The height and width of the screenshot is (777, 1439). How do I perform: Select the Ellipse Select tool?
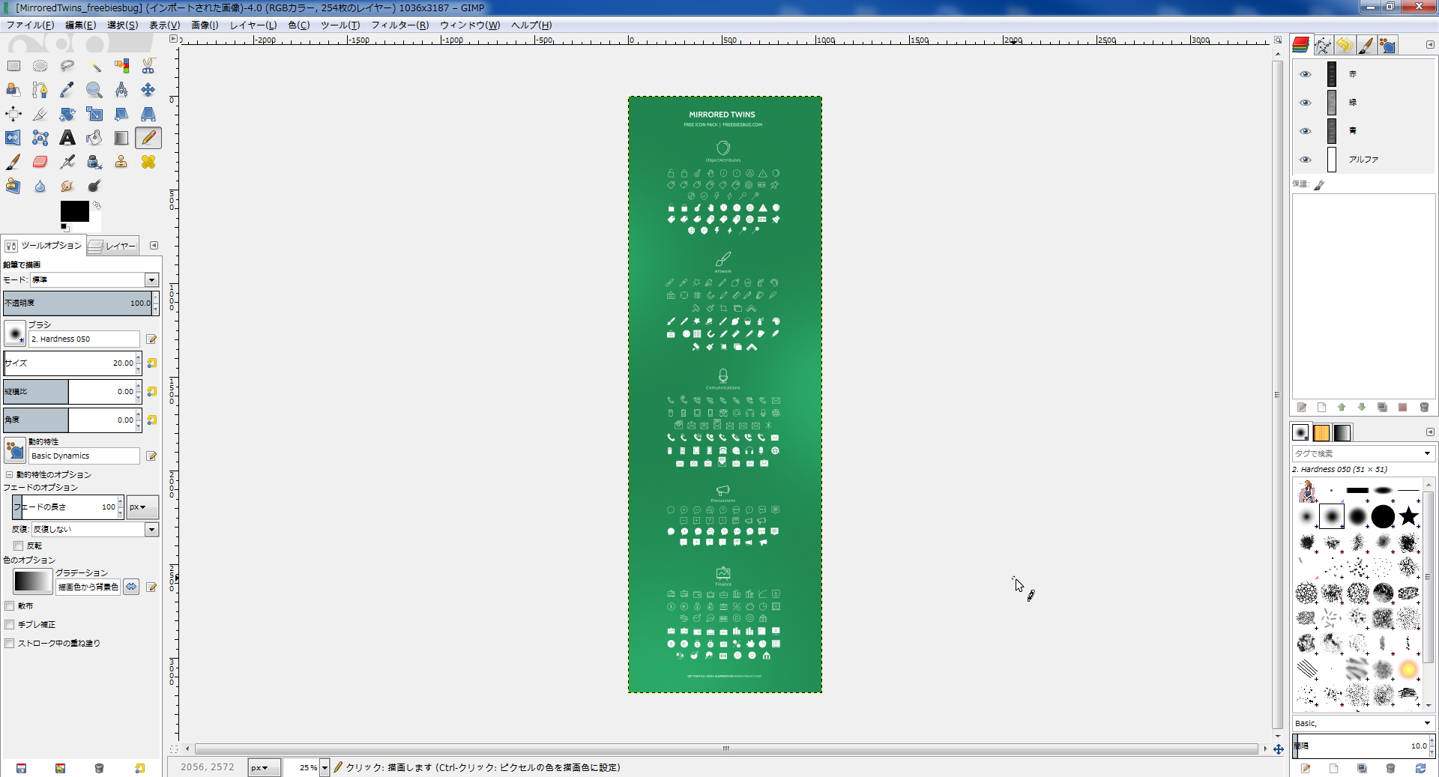(x=40, y=66)
